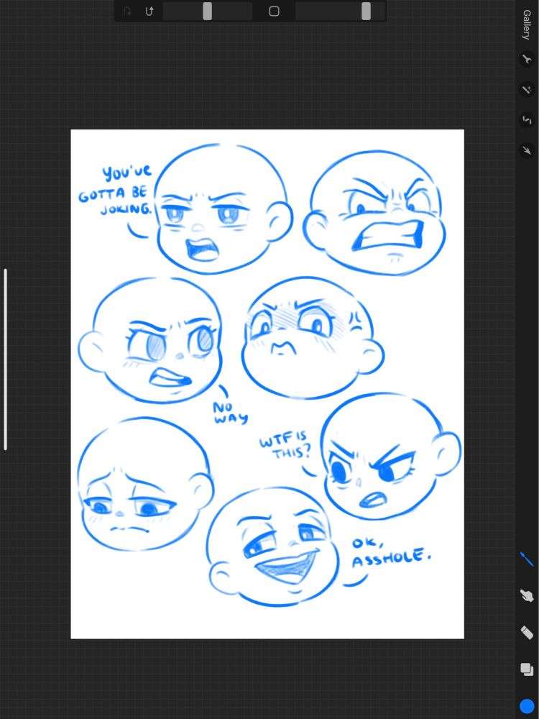Open the Gallery
539x719 pixels.
527,24
